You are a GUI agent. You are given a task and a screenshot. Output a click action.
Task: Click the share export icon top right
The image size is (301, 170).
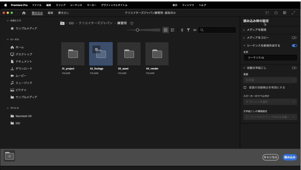pos(276,13)
